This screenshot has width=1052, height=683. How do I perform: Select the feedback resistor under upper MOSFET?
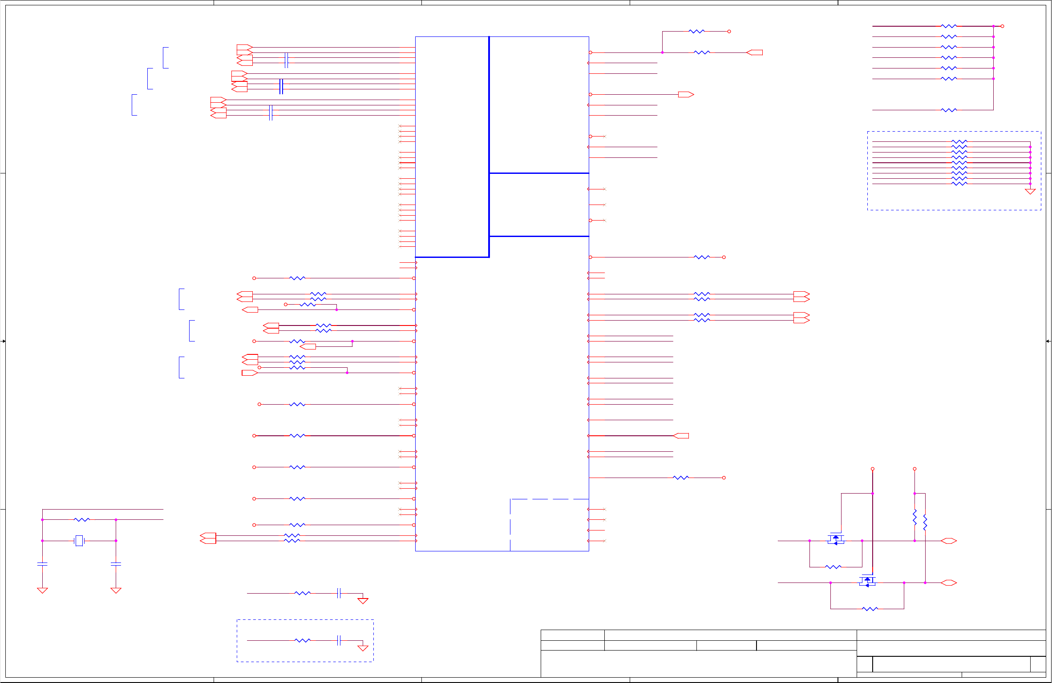click(x=833, y=567)
